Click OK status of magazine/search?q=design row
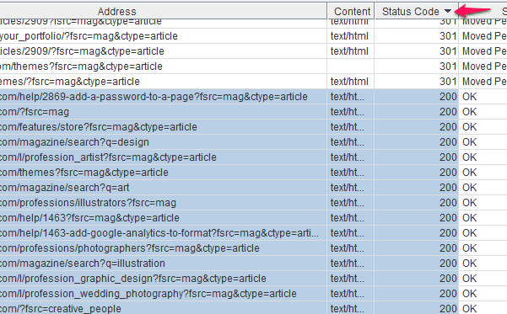Image resolution: width=507 pixels, height=314 pixels. (x=470, y=142)
